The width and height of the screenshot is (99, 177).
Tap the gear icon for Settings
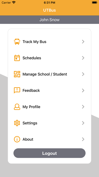17,123
